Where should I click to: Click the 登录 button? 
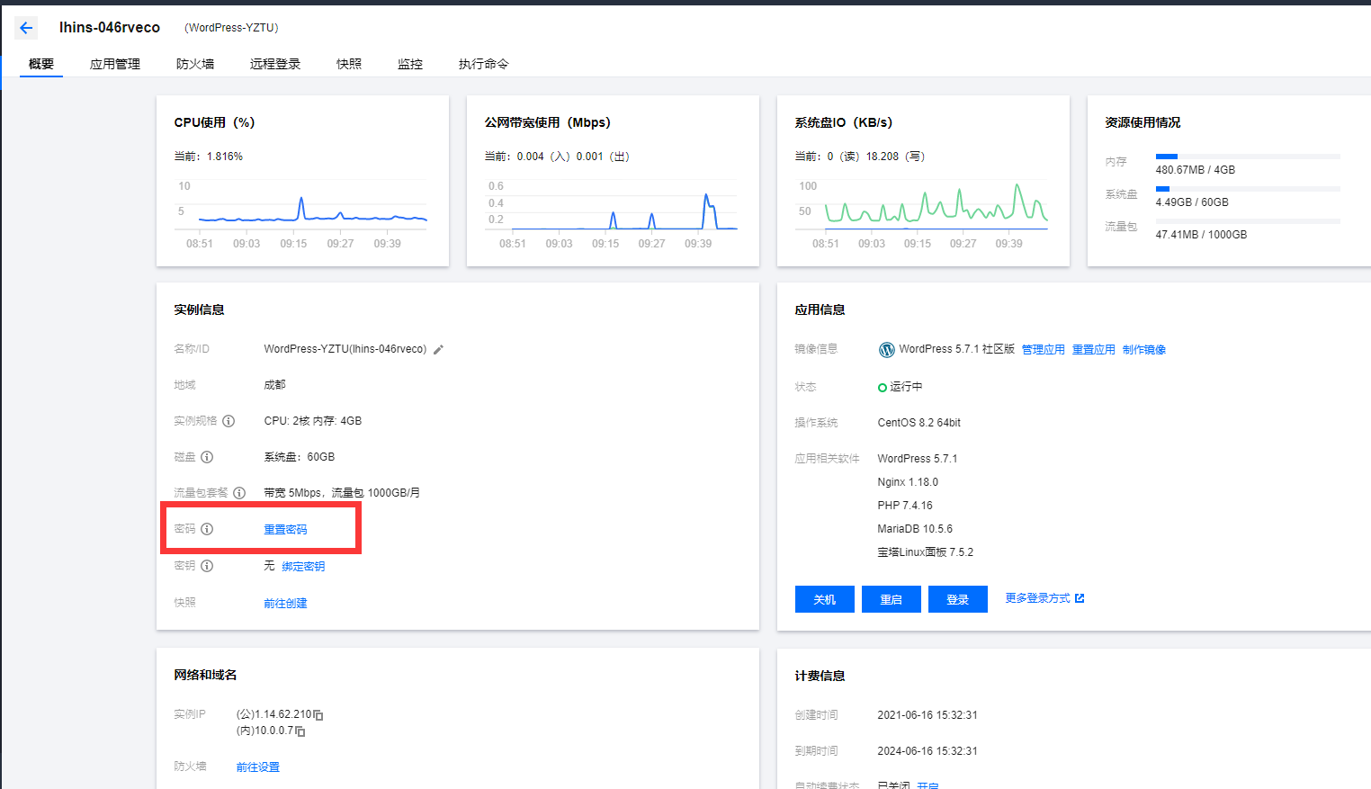[957, 599]
